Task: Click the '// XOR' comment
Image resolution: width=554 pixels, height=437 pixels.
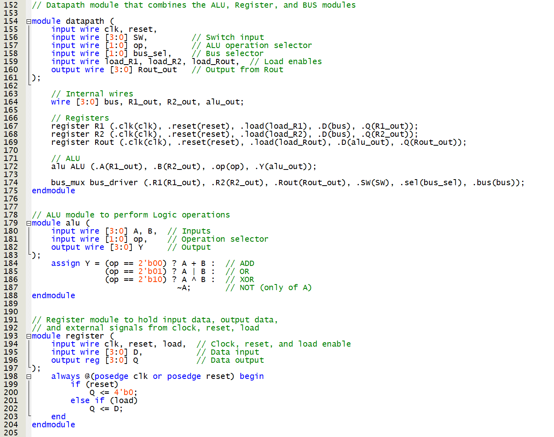Action: (240, 280)
